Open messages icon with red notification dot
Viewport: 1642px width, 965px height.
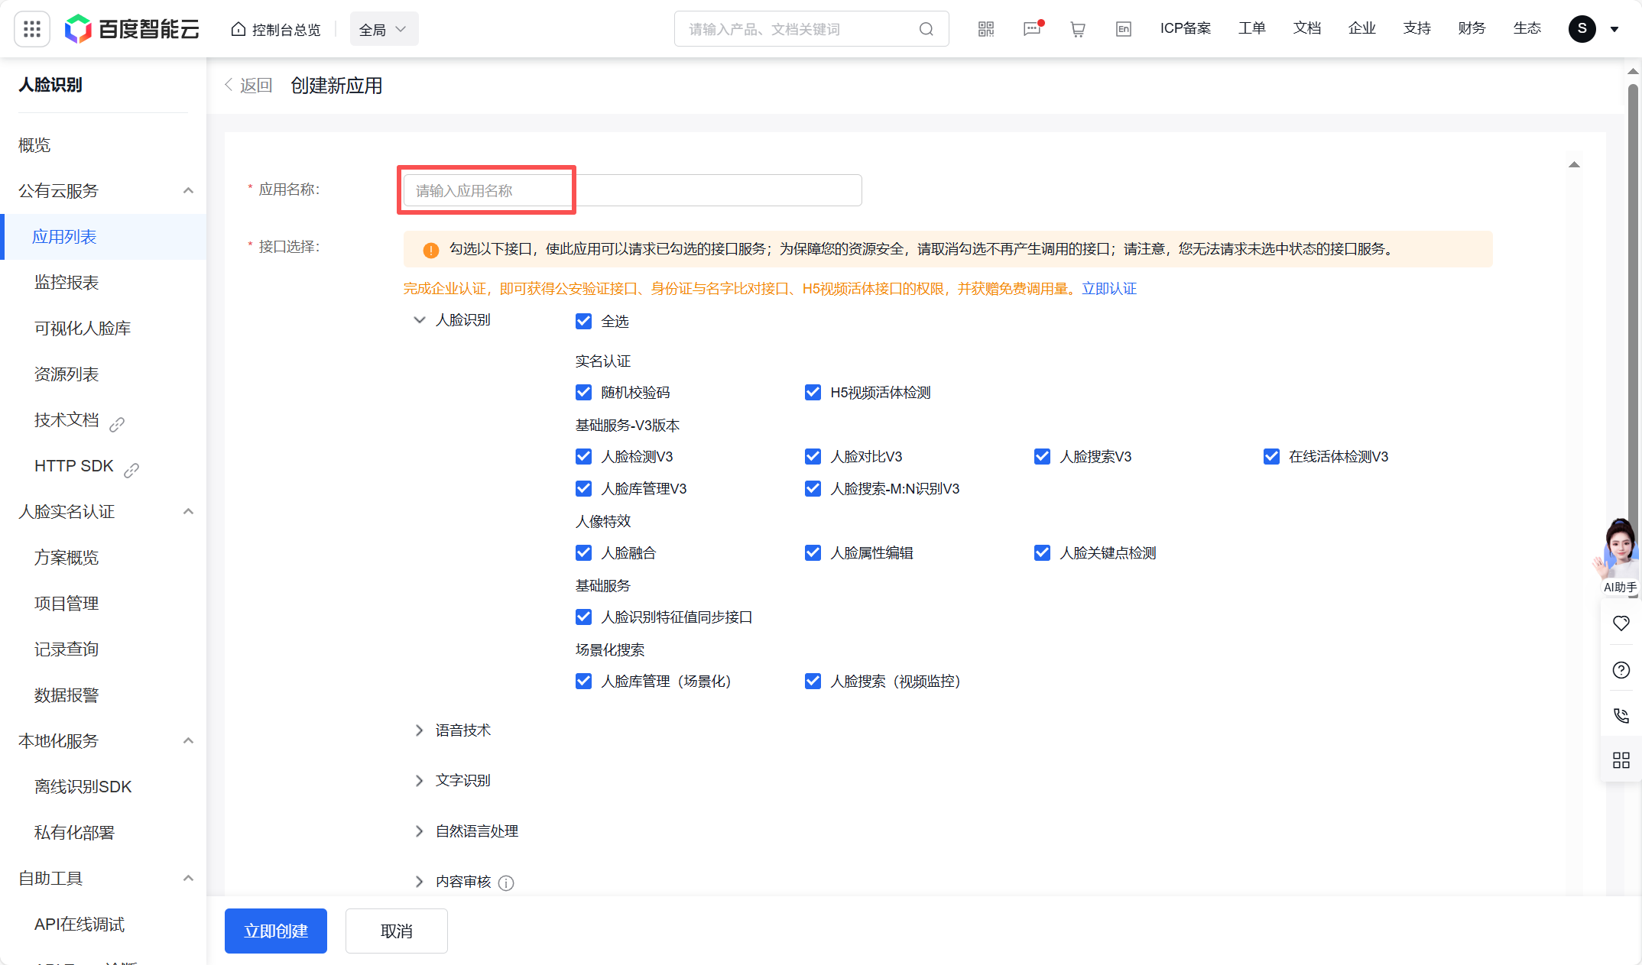click(x=1031, y=28)
